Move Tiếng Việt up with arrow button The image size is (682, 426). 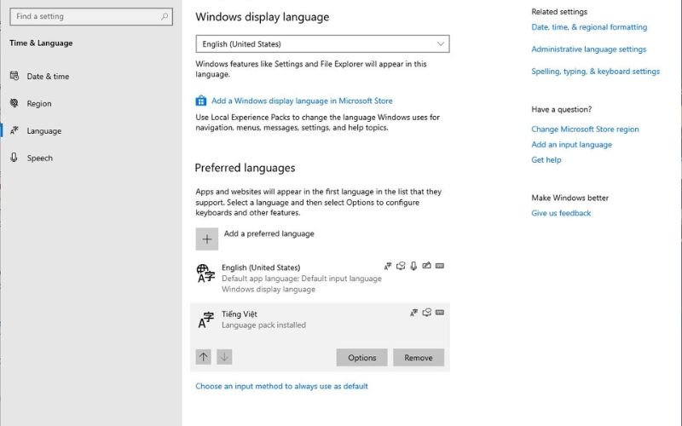pos(203,357)
